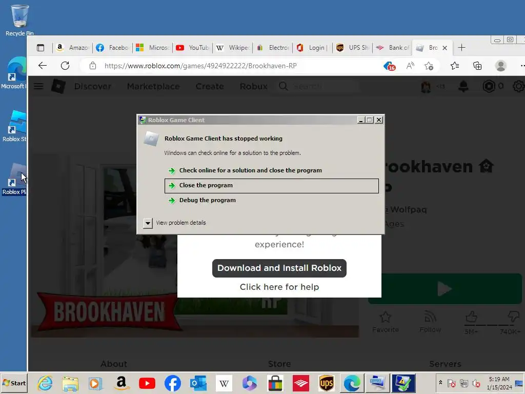Open the Roblox avatar profile icon
This screenshot has width=525, height=394.
[426, 87]
